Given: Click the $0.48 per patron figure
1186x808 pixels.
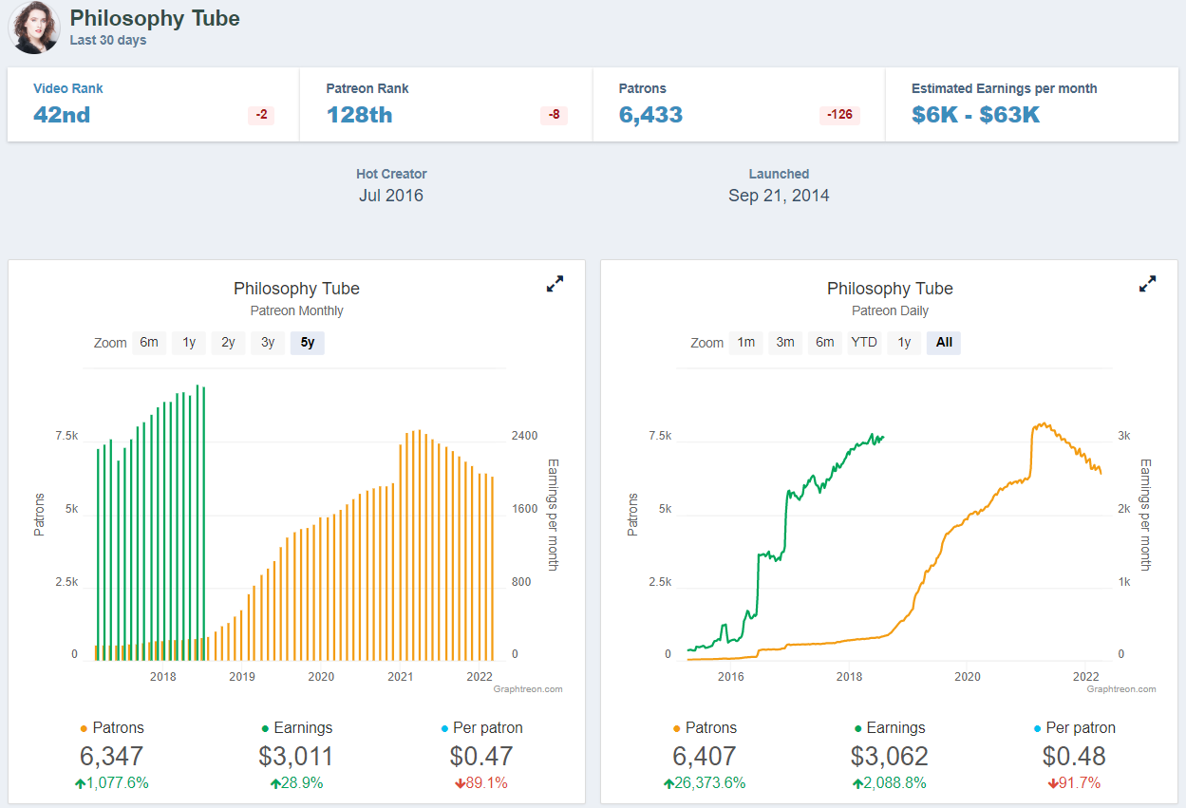Looking at the screenshot, I should coord(1074,757).
